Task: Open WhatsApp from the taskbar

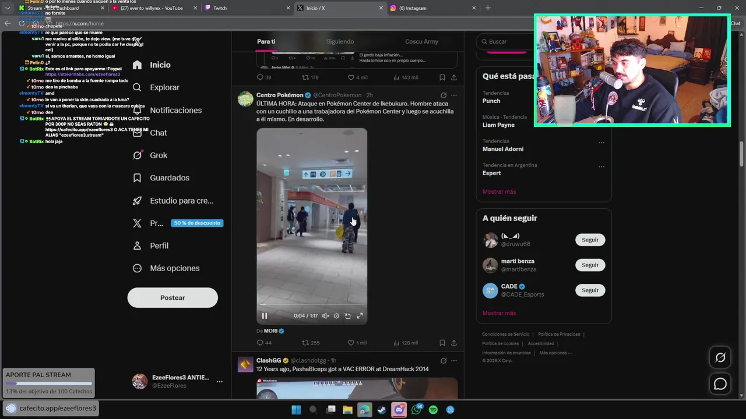Action: coord(416,410)
